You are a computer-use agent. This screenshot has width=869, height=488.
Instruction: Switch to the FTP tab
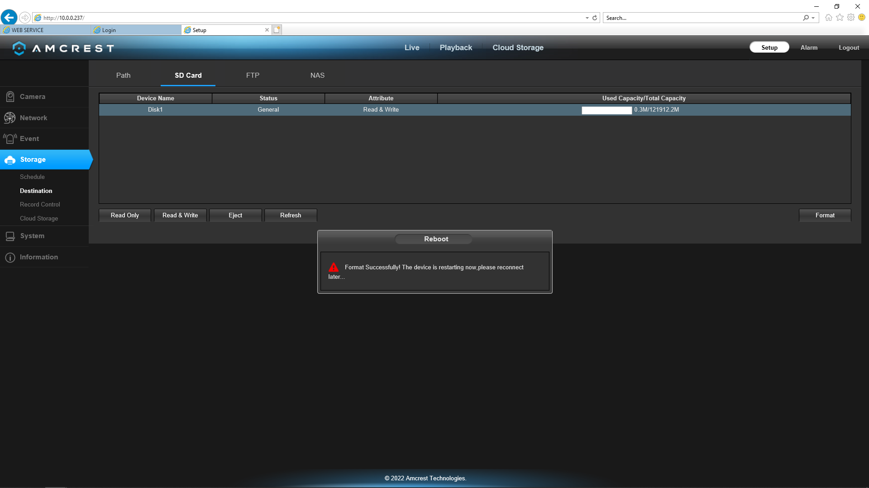tap(253, 75)
